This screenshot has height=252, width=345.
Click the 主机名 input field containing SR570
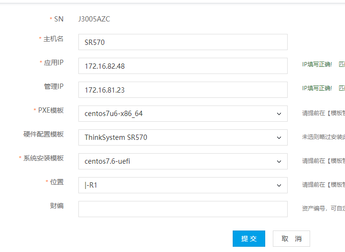[x=183, y=42]
